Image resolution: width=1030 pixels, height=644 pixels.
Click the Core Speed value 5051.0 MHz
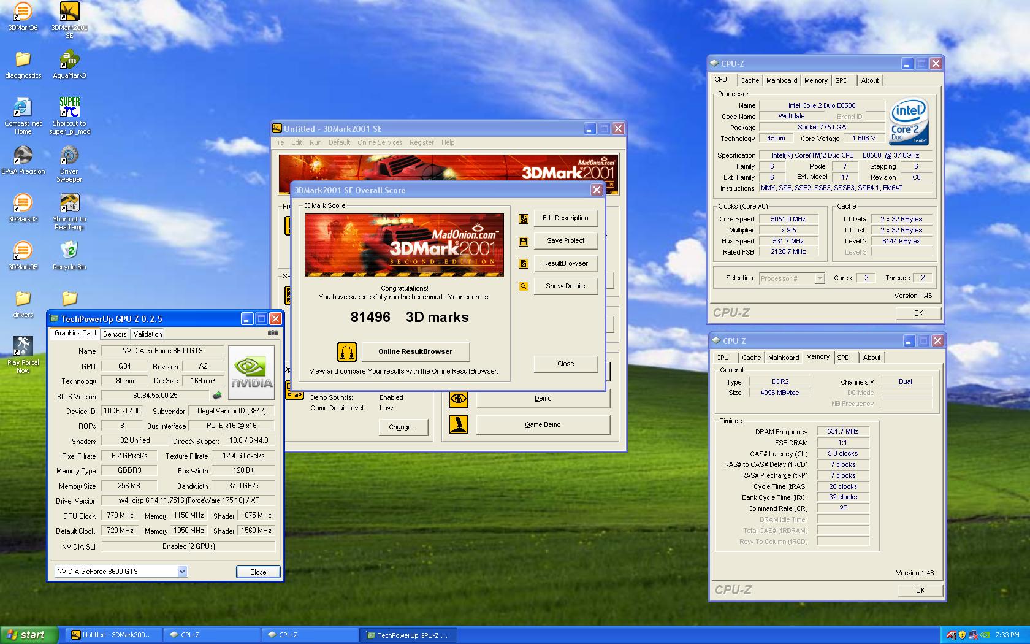coord(788,220)
